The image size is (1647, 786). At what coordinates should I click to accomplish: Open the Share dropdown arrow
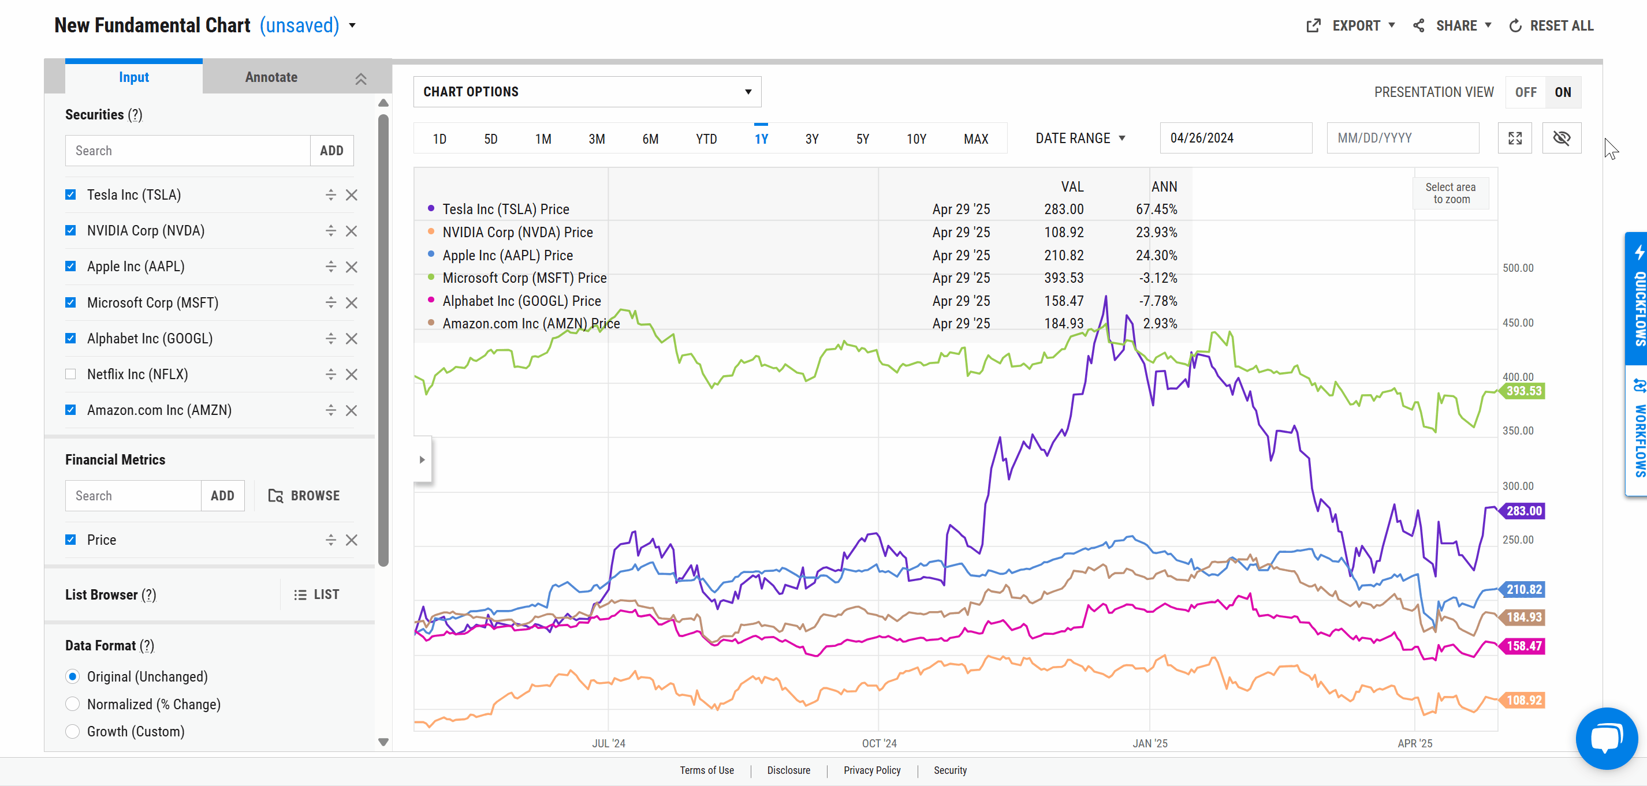(x=1488, y=25)
